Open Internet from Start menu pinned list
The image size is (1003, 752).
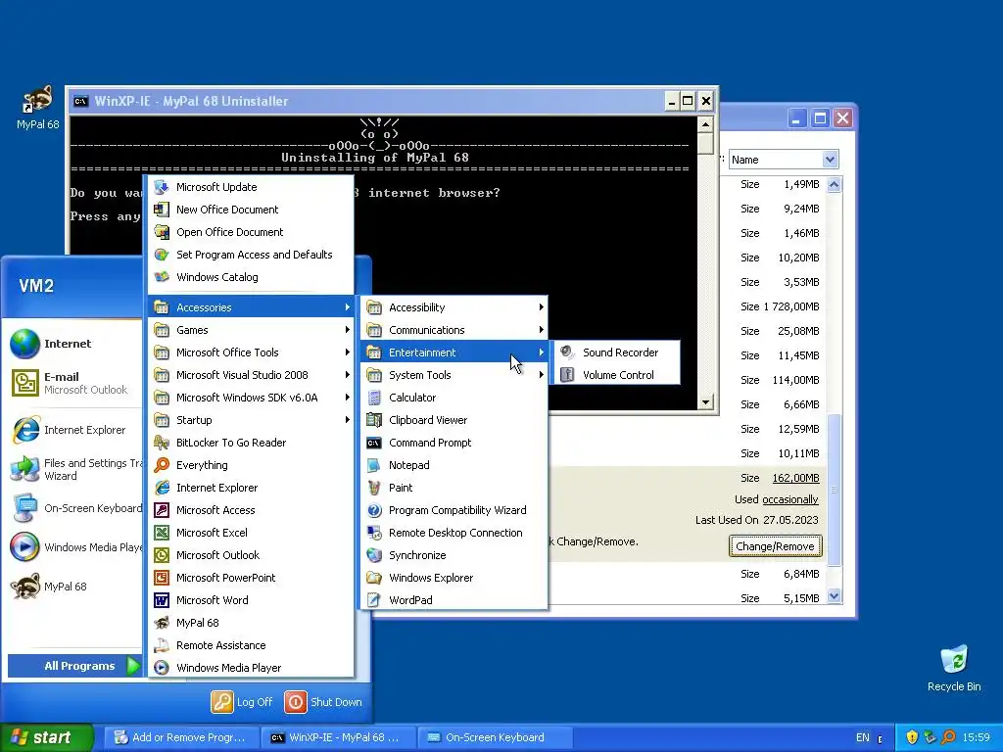coord(73,344)
